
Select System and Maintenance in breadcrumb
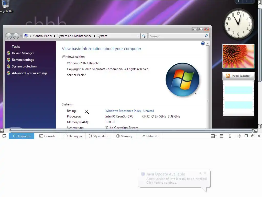click(74, 36)
